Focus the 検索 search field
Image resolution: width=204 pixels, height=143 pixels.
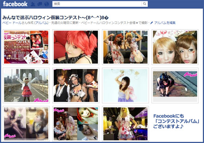(97, 4)
